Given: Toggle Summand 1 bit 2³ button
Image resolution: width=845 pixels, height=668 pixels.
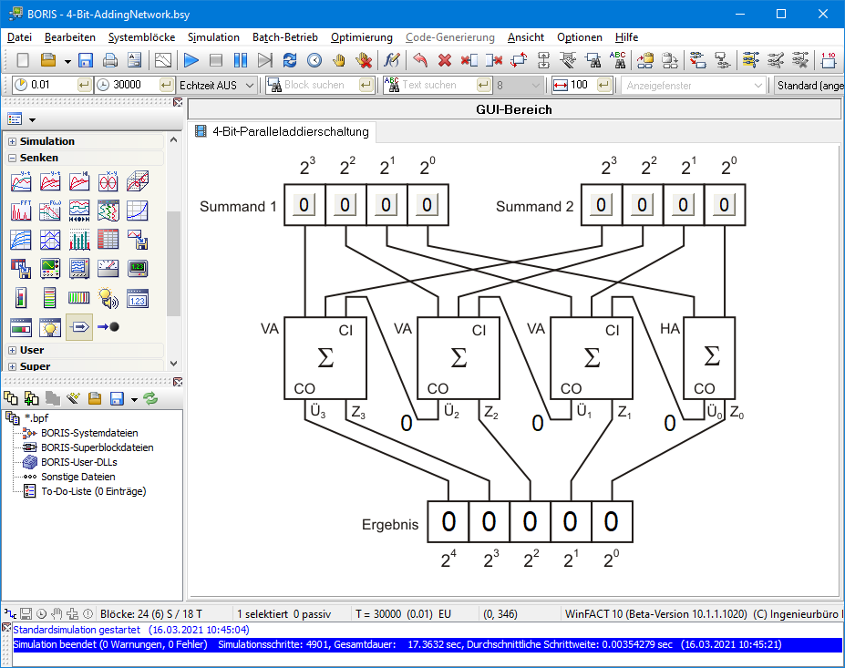Looking at the screenshot, I should pos(304,205).
